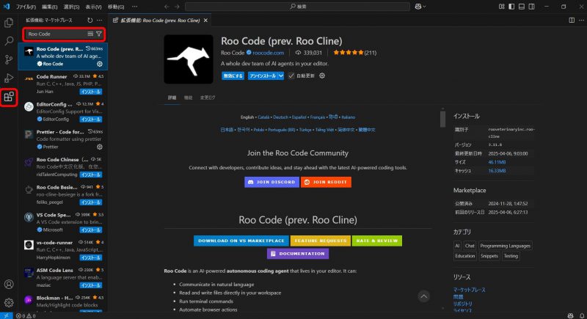Customize layout icon in title bar

[x=502, y=7]
